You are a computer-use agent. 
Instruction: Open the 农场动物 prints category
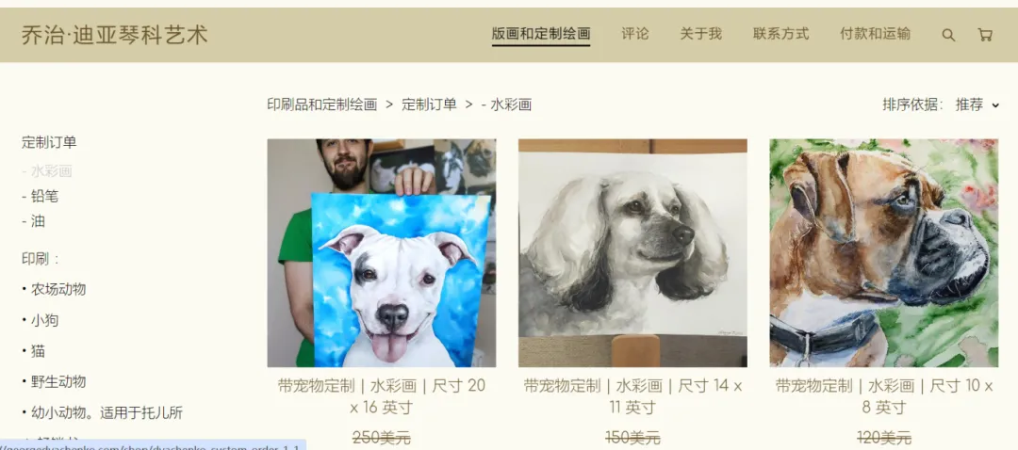(x=54, y=289)
